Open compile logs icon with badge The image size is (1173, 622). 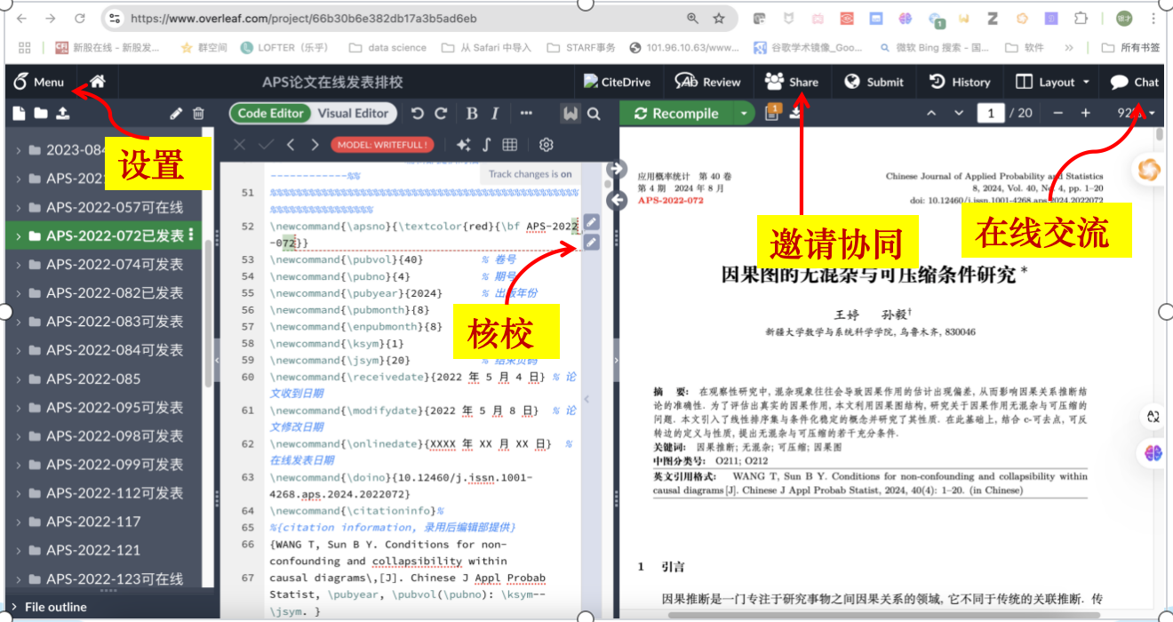(x=773, y=113)
